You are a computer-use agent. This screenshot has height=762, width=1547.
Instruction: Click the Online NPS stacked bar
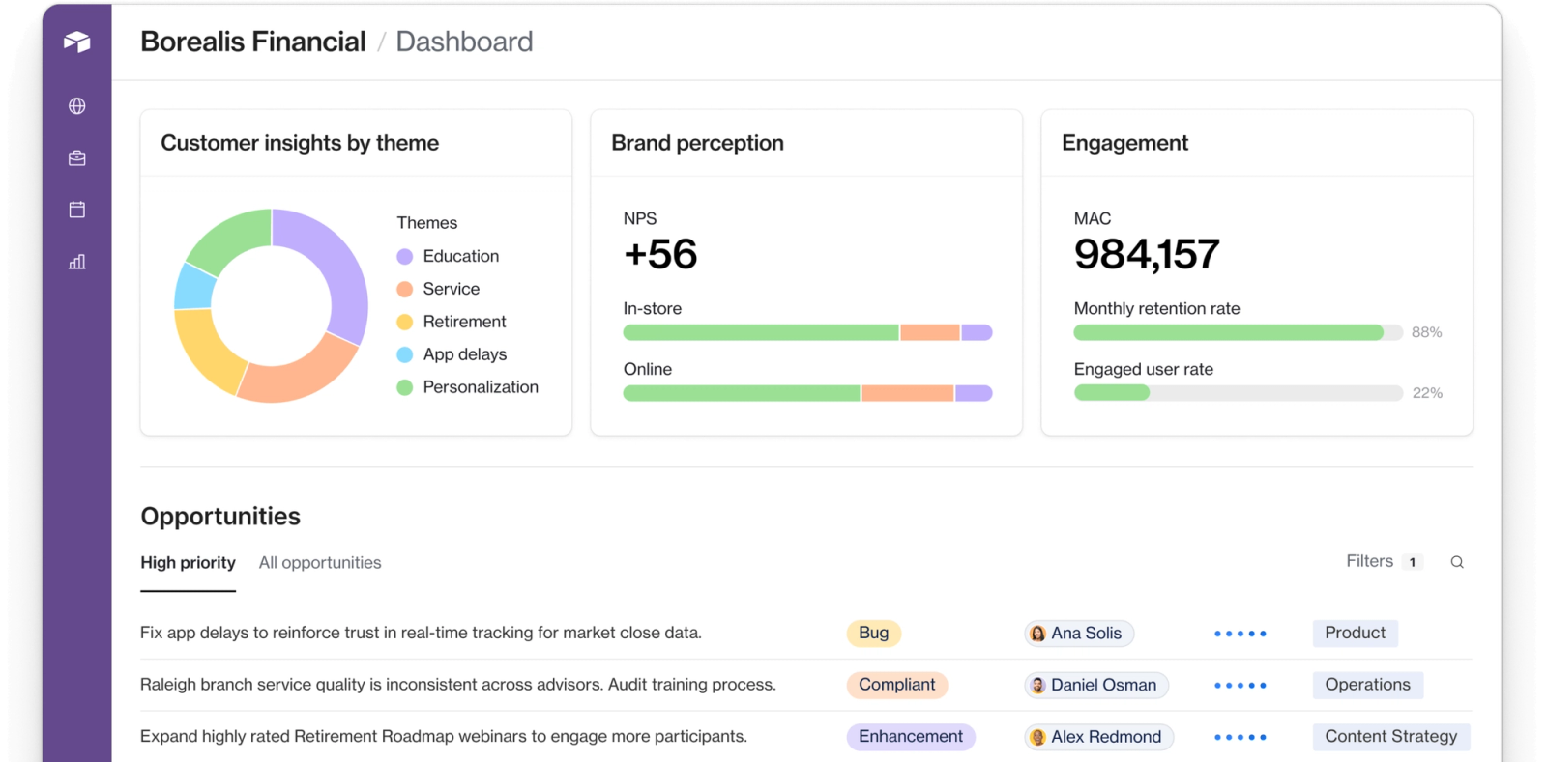click(x=807, y=393)
